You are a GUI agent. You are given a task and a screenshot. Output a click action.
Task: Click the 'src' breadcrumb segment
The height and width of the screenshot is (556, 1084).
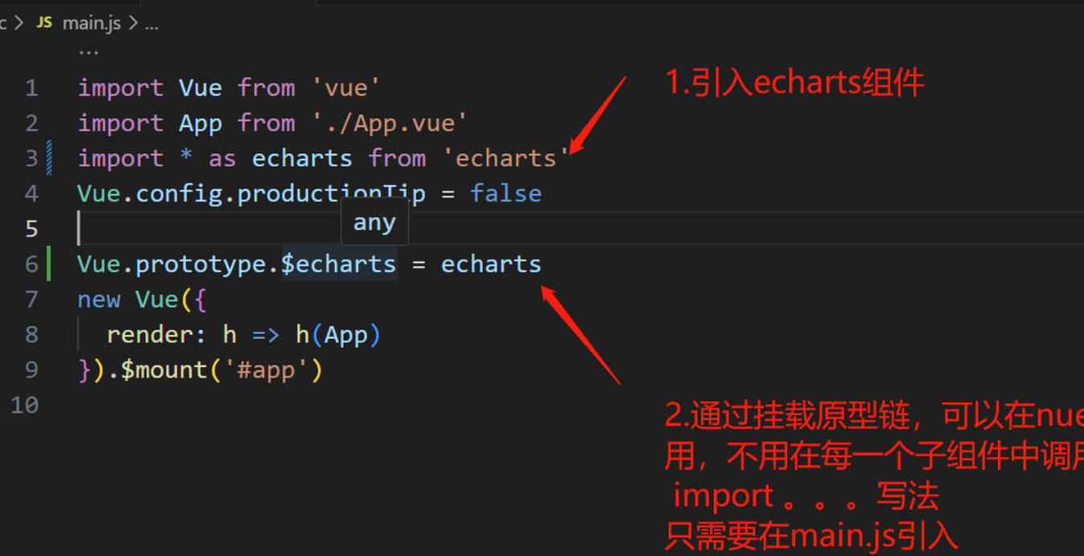(4, 23)
